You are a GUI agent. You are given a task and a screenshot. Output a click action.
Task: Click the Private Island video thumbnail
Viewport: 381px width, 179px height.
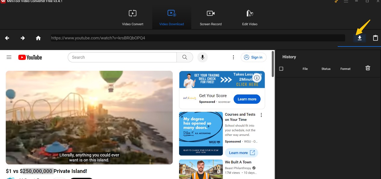coord(89,117)
